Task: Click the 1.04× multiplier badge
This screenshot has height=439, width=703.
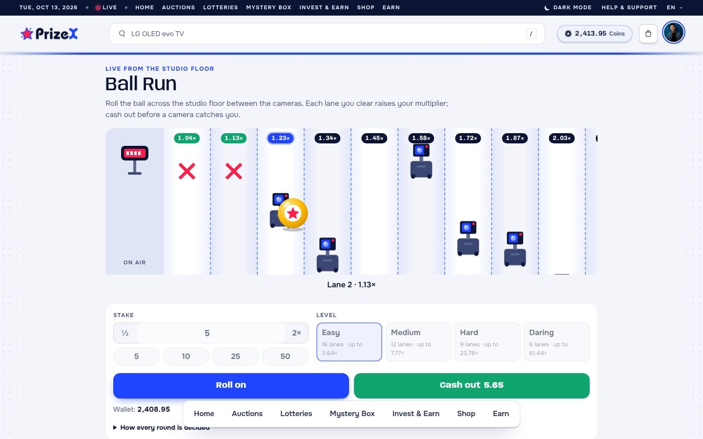Action: (x=187, y=138)
